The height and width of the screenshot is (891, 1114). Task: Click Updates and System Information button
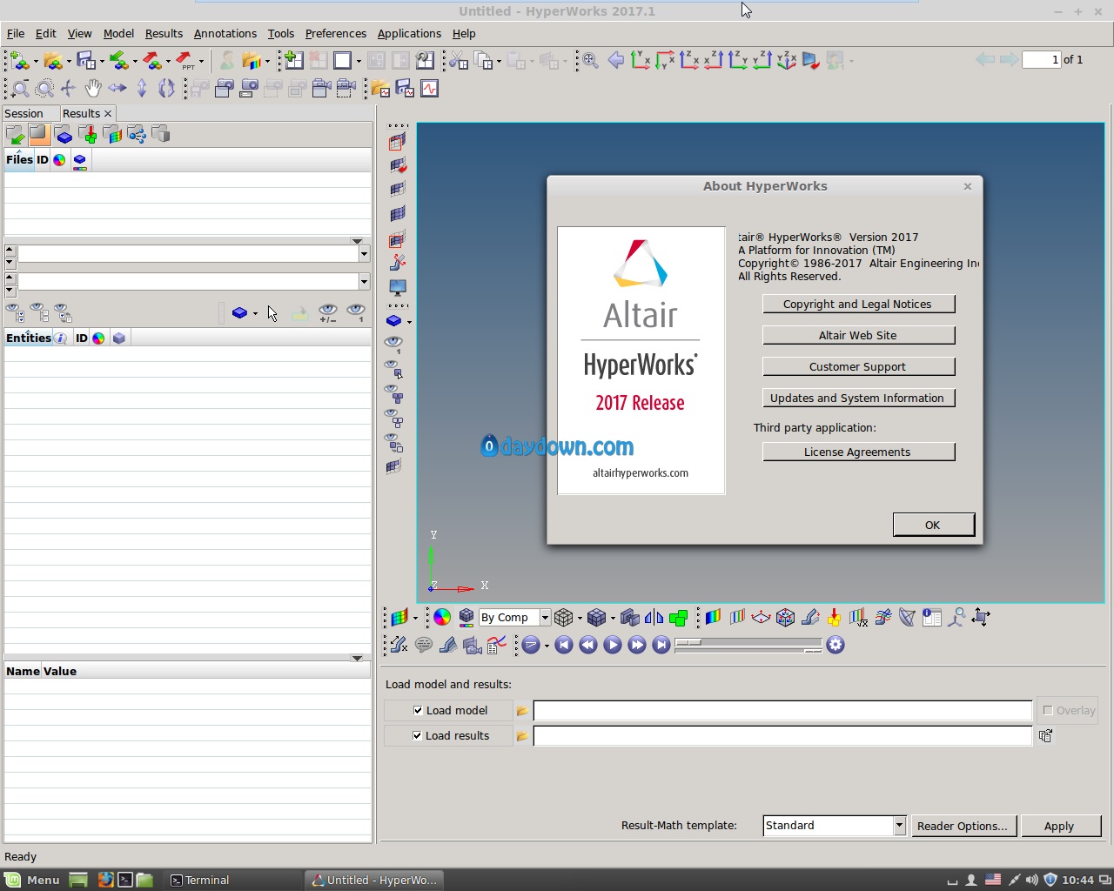tap(858, 398)
